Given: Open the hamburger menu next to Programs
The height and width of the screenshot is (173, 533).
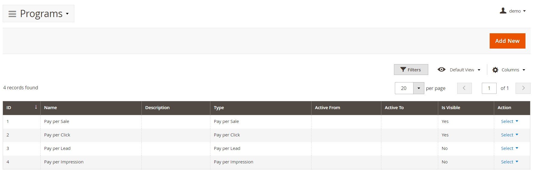Looking at the screenshot, I should [x=12, y=14].
